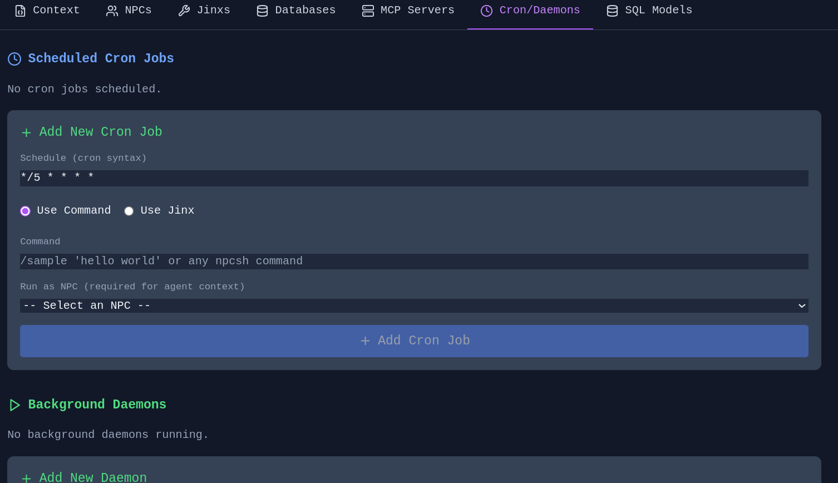The width and height of the screenshot is (838, 483).
Task: Click the NPCs people icon
Action: coord(112,11)
